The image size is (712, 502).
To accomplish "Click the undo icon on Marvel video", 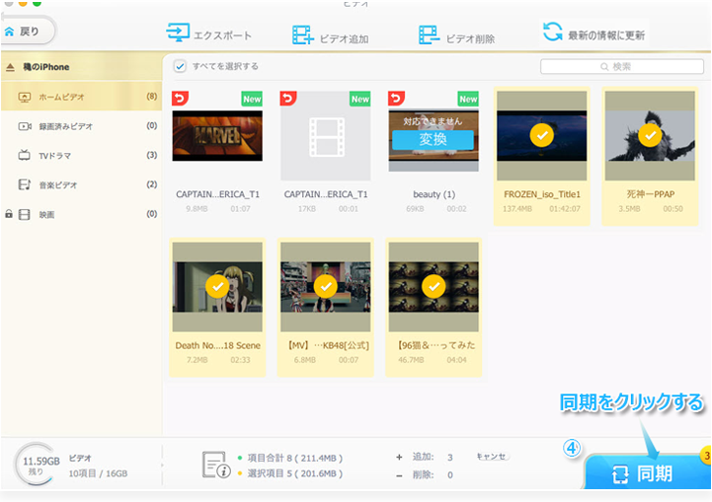I will (181, 98).
